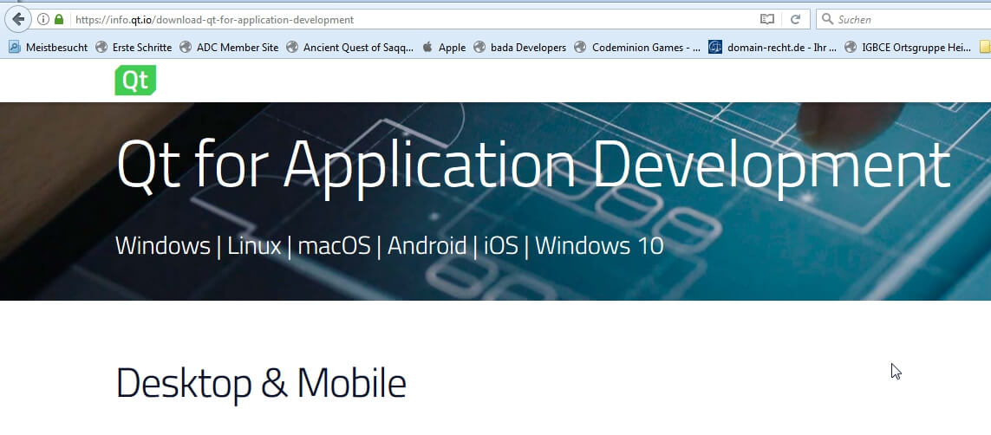Open the ADC Member Site bookmark
Viewport: 991px width, 435px height.
229,48
